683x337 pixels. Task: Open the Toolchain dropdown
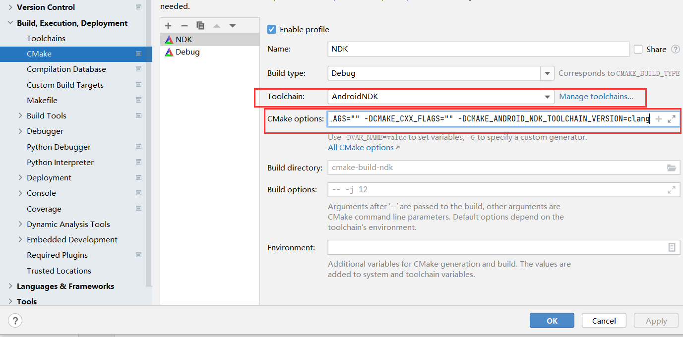(x=547, y=96)
